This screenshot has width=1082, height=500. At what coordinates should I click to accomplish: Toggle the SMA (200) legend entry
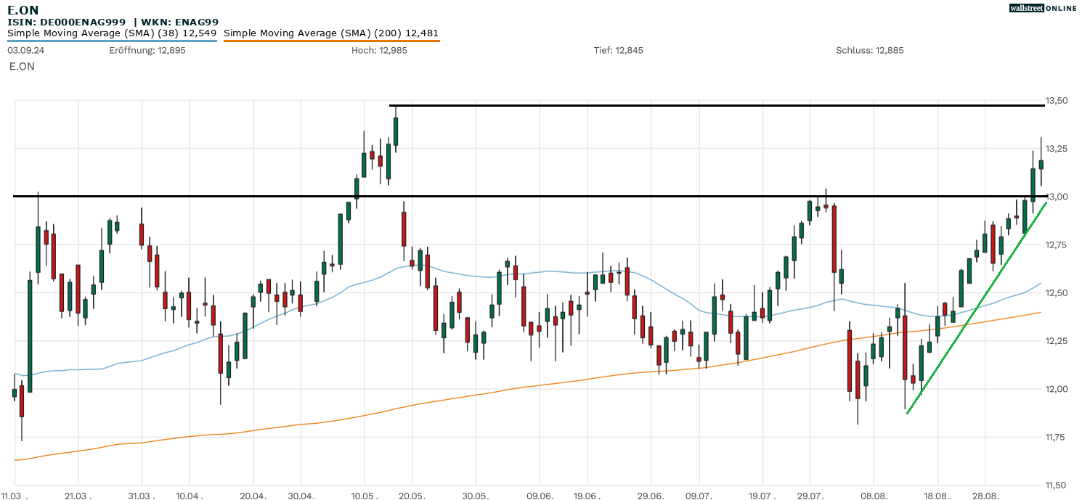point(331,33)
